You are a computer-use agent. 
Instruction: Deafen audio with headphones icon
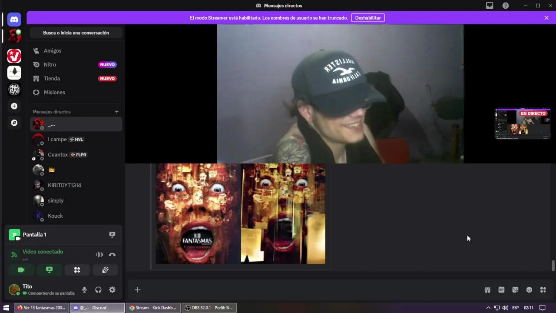(98, 290)
